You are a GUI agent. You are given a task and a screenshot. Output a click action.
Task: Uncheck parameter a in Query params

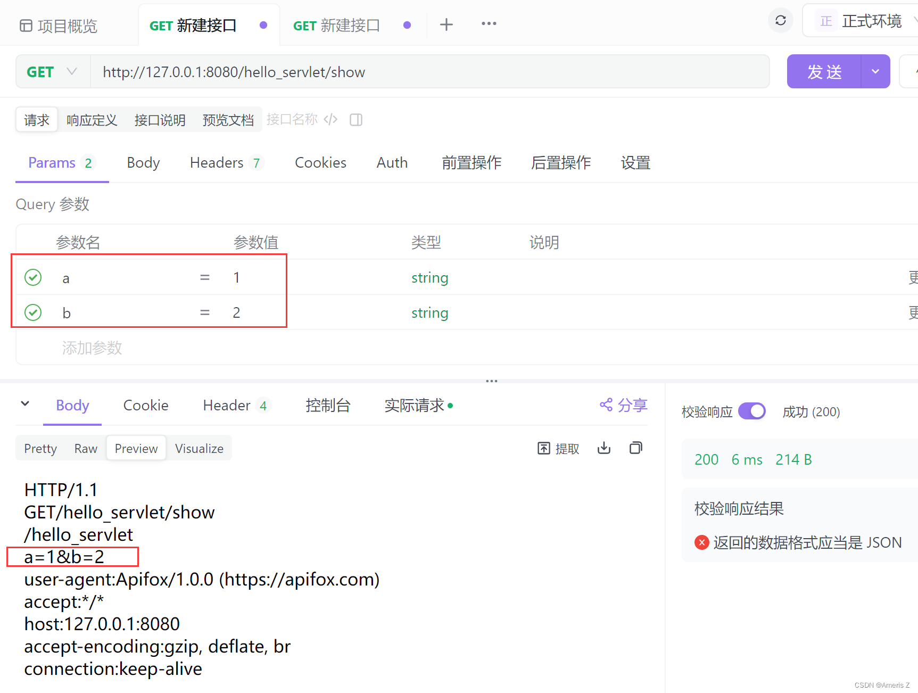tap(32, 277)
